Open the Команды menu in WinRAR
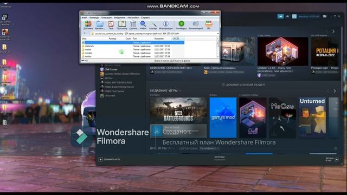Viewport: 347px width, 195px height. [94, 17]
